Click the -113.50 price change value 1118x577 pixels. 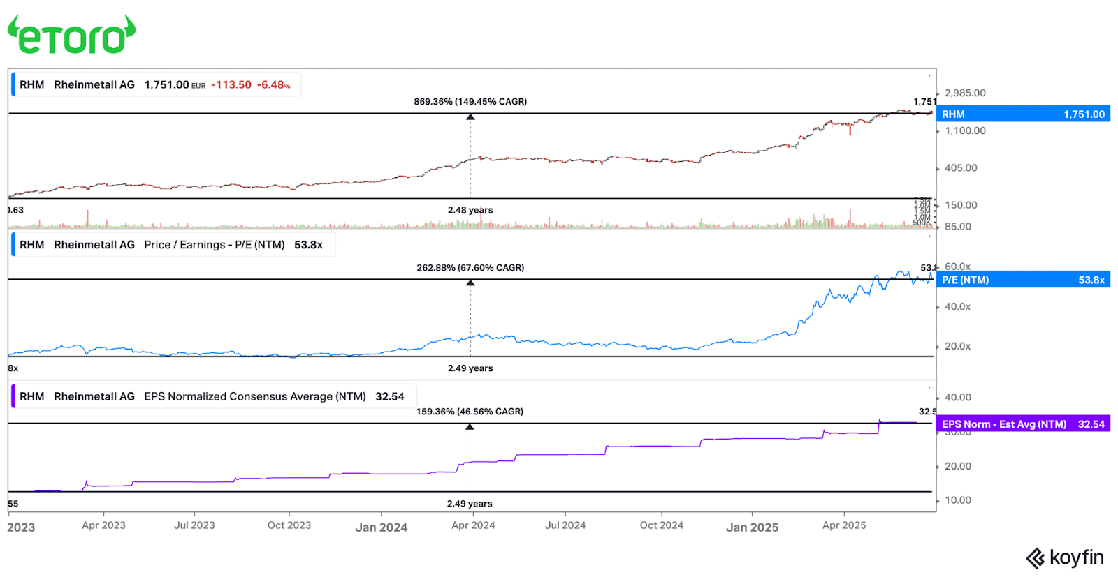[231, 84]
